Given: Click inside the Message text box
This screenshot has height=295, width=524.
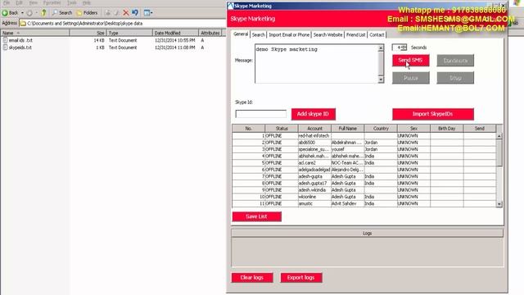Looking at the screenshot, I should [x=316, y=64].
